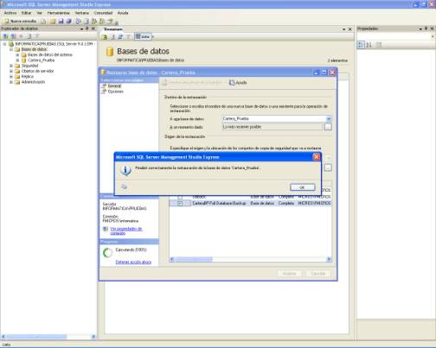Click backup list scrollbar right arrow
436x348 pixels.
[x=329, y=259]
